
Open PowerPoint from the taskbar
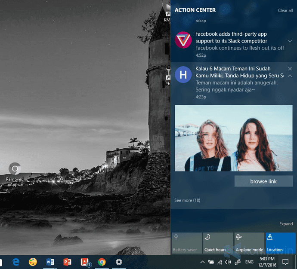(67, 262)
